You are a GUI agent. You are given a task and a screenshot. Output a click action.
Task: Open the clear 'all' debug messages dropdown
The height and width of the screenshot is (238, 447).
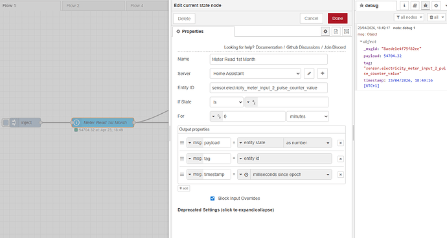coord(436,17)
